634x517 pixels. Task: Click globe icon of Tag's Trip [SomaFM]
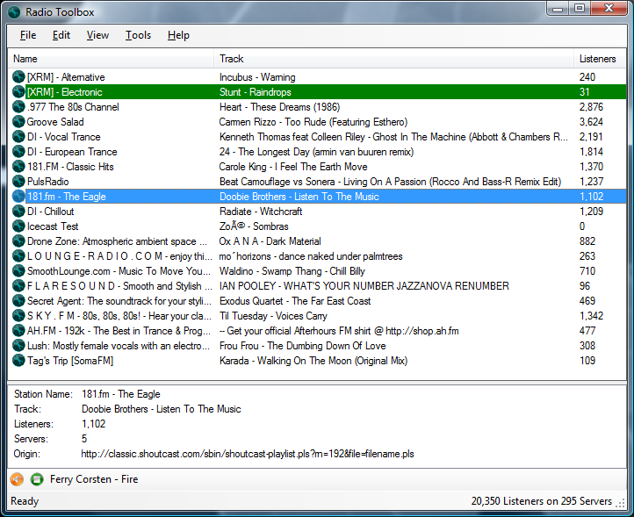tap(18, 361)
